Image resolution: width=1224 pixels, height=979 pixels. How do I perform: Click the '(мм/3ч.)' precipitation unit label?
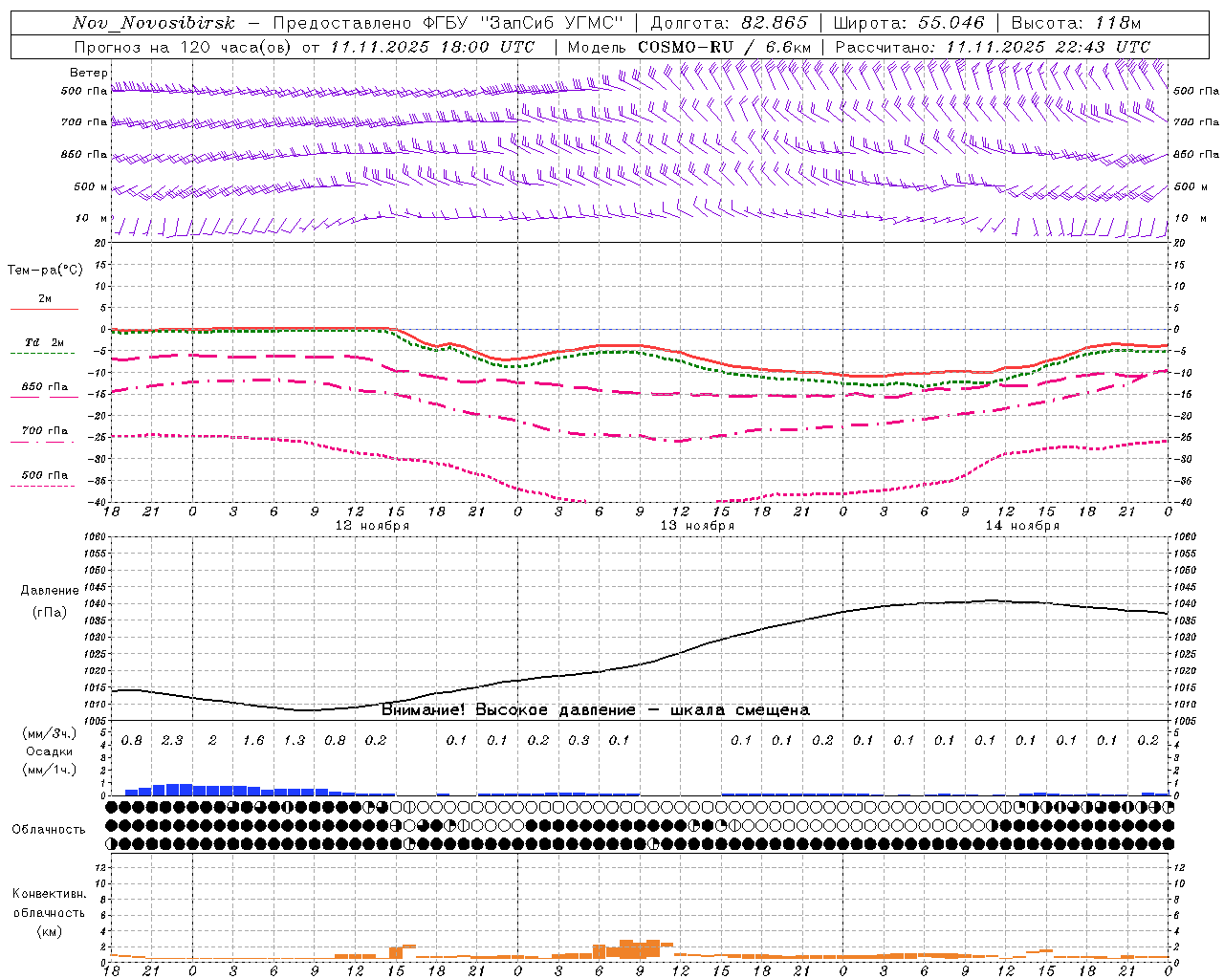(50, 733)
